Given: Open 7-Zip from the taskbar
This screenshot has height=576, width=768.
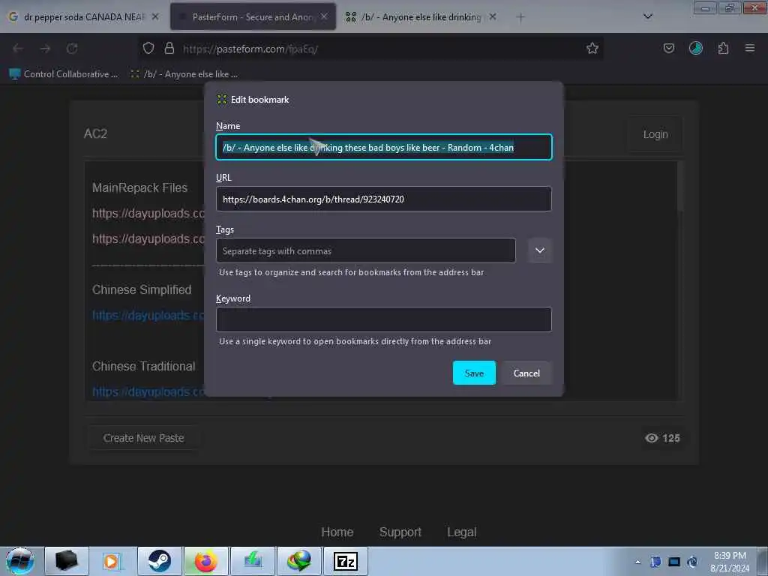Looking at the screenshot, I should pyautogui.click(x=346, y=561).
